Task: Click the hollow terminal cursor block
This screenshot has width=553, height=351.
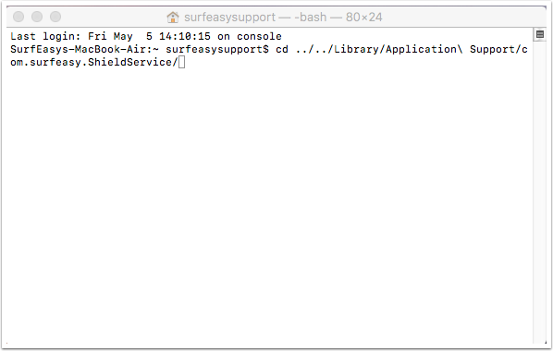Action: 181,63
